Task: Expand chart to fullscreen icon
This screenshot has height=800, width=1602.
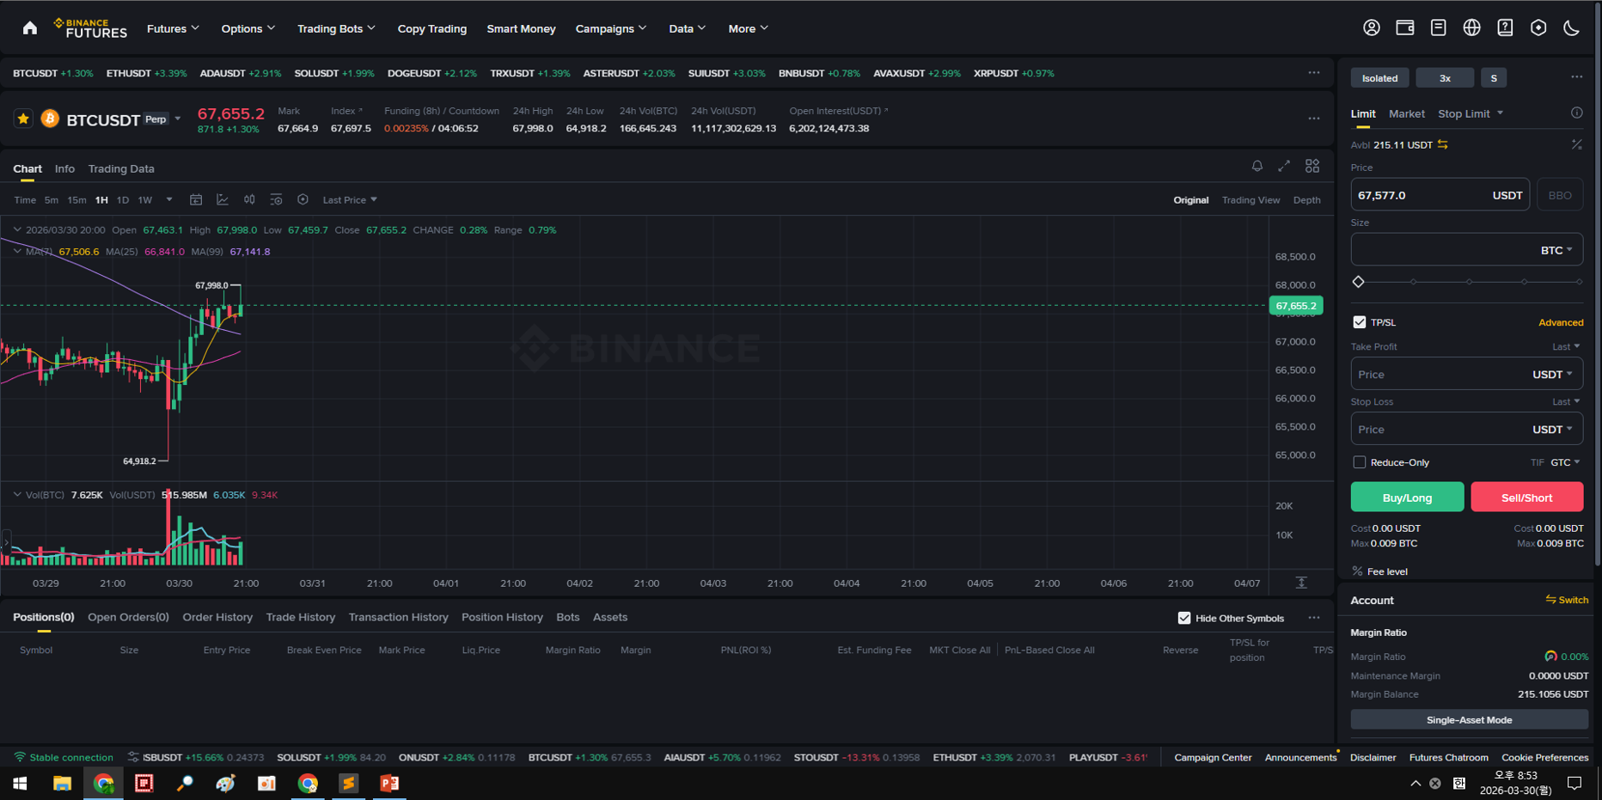Action: (1284, 166)
